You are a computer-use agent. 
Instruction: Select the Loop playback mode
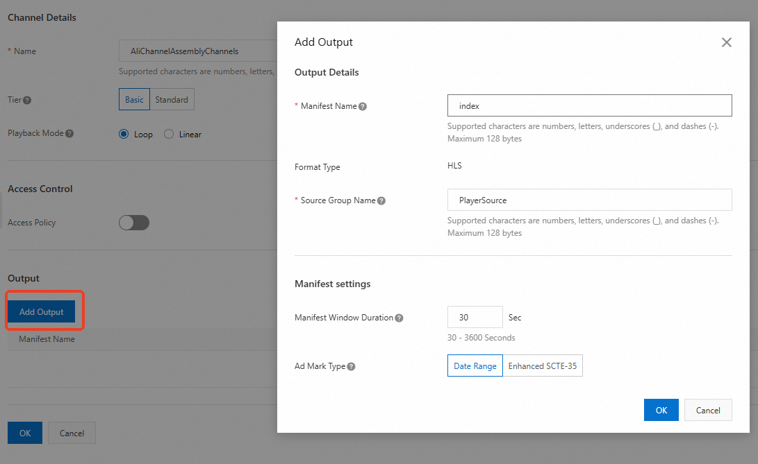pyautogui.click(x=124, y=134)
